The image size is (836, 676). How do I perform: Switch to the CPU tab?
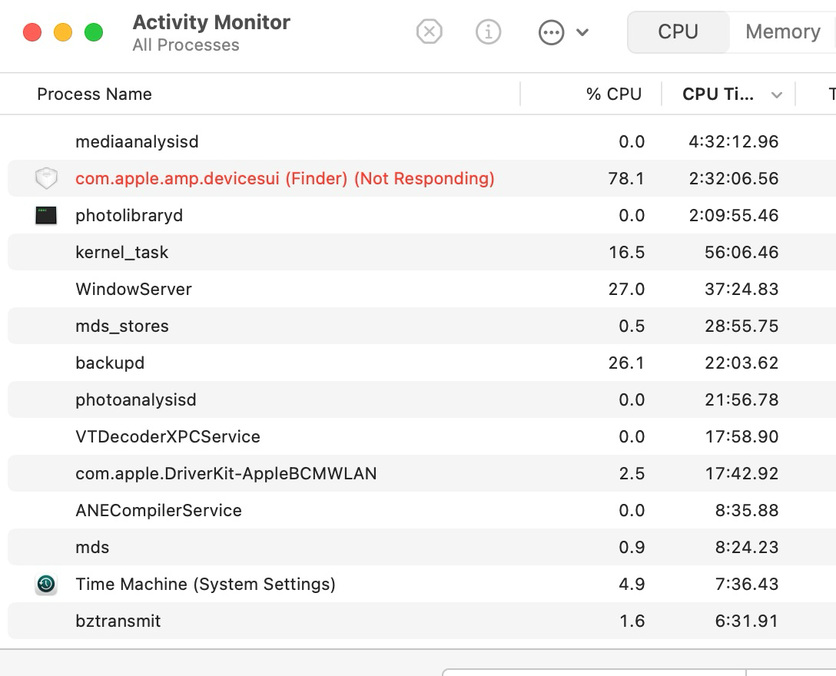(x=678, y=31)
